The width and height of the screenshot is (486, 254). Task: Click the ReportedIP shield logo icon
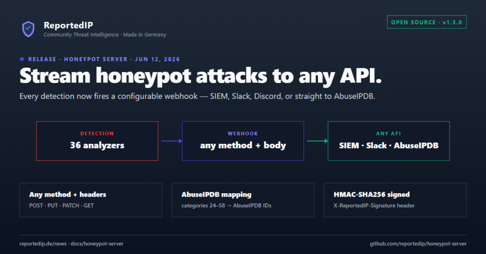28,29
